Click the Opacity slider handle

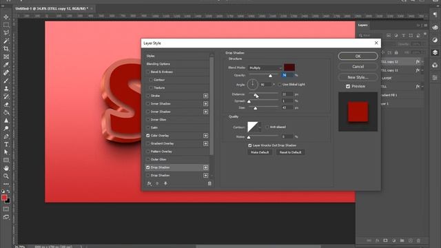pyautogui.click(x=270, y=76)
